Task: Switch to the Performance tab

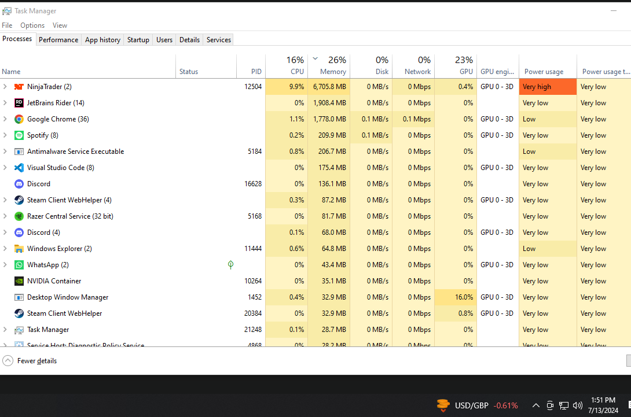Action: [x=58, y=40]
